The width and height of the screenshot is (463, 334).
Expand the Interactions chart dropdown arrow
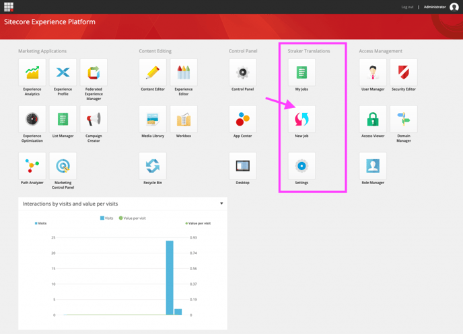tap(221, 204)
